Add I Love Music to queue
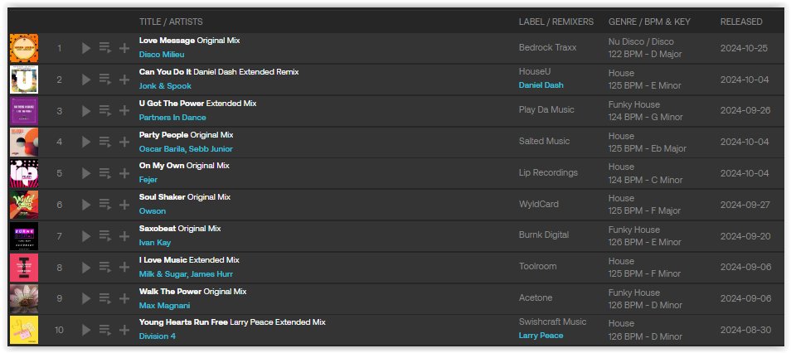Viewport: 791px width, 353px height. click(x=105, y=268)
